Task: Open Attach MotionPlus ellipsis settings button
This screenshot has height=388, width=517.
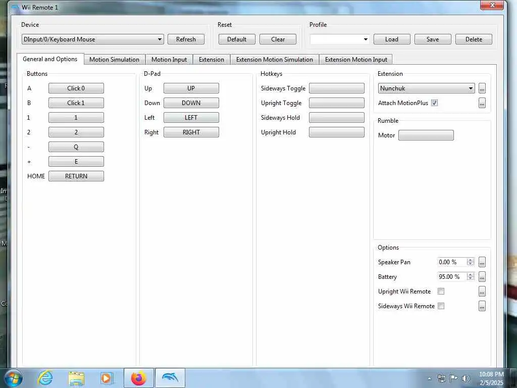Action: 482,103
